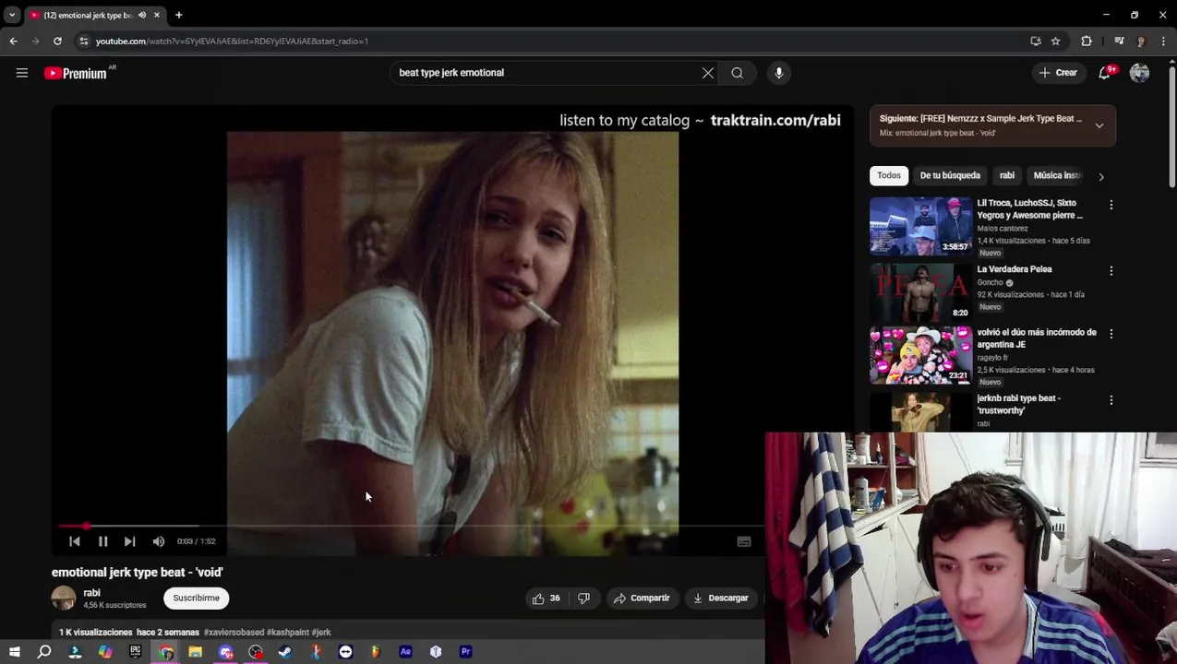This screenshot has width=1177, height=664.
Task: Open options for Lil Troca video
Action: pyautogui.click(x=1111, y=205)
